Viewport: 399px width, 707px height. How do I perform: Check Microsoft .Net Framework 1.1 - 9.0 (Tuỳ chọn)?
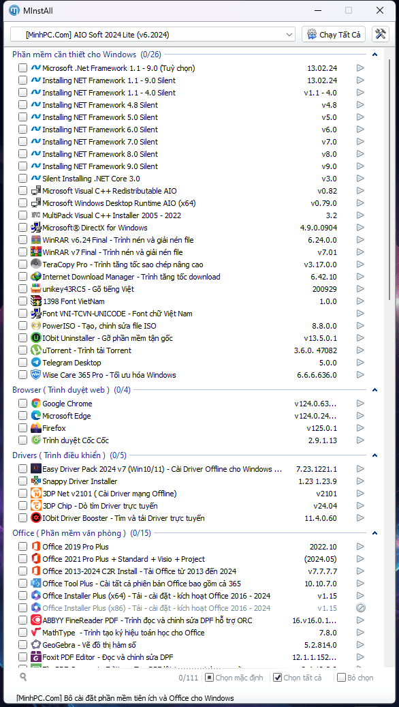click(x=22, y=68)
